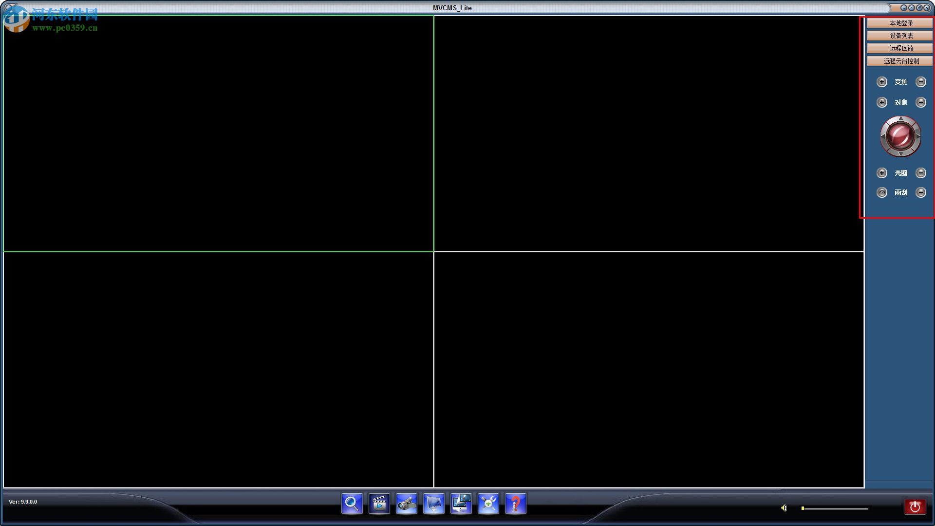
Task: Mute audio with the speaker icon
Action: tap(784, 508)
